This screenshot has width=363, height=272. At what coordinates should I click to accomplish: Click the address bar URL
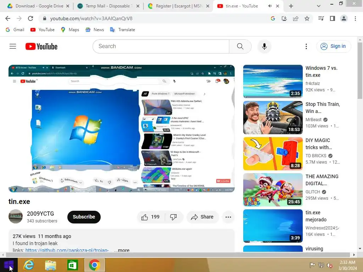click(91, 18)
